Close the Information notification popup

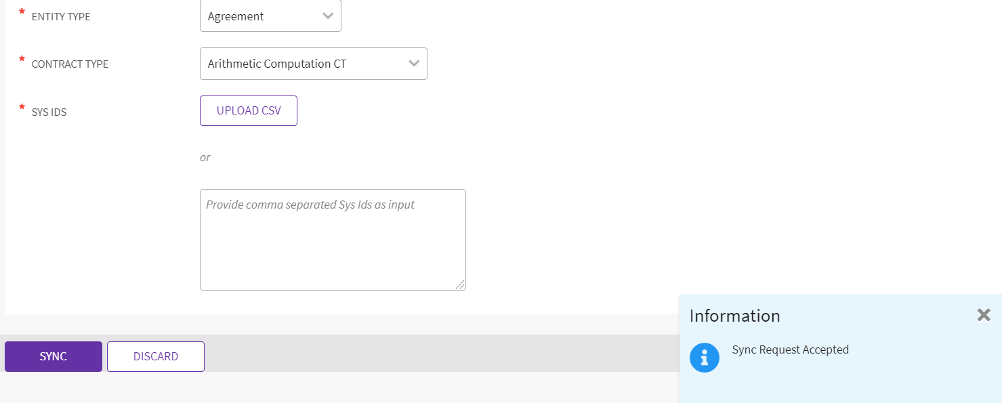[984, 315]
